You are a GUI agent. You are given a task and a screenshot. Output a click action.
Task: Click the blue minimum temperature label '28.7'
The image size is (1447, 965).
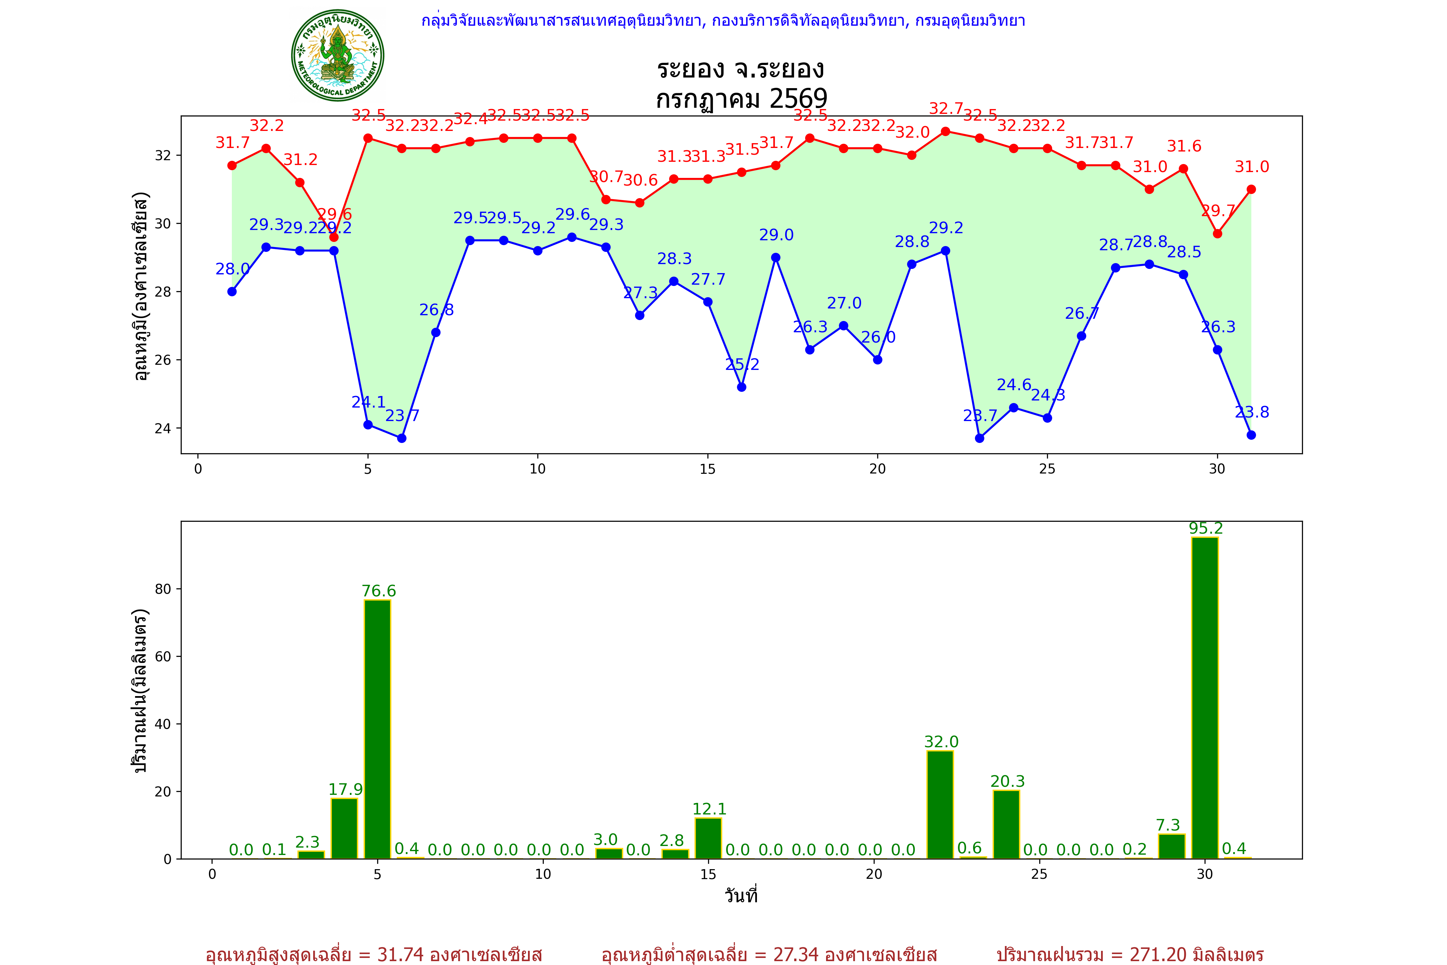click(x=1116, y=245)
